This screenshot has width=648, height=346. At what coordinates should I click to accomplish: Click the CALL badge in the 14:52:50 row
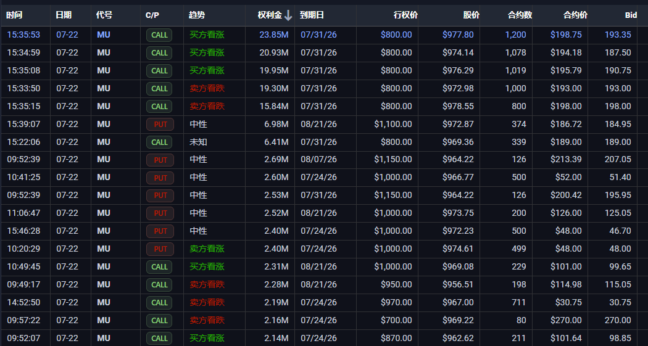[x=159, y=303]
